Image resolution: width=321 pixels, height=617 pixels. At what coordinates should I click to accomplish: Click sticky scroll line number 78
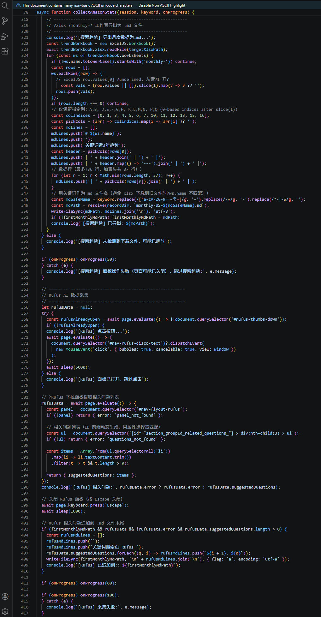pyautogui.click(x=26, y=12)
